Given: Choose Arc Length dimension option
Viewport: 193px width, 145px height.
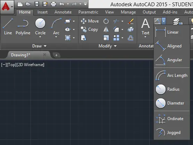Looking at the screenshot, I should pos(172,75).
